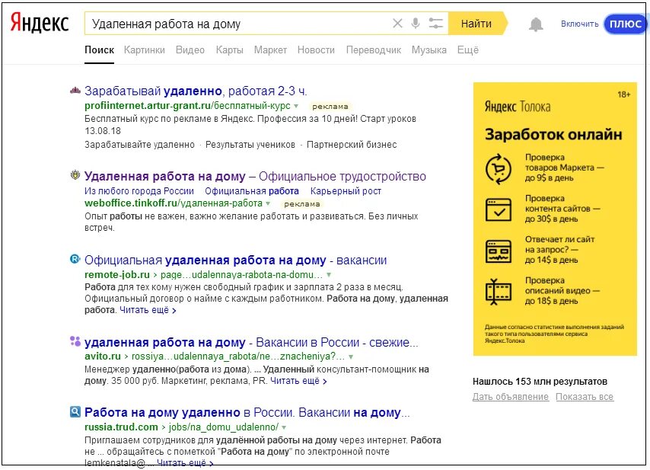Open Официальная работа sitelink

[x=252, y=191]
